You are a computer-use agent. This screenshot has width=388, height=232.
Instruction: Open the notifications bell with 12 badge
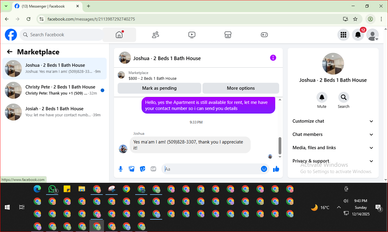(x=358, y=35)
